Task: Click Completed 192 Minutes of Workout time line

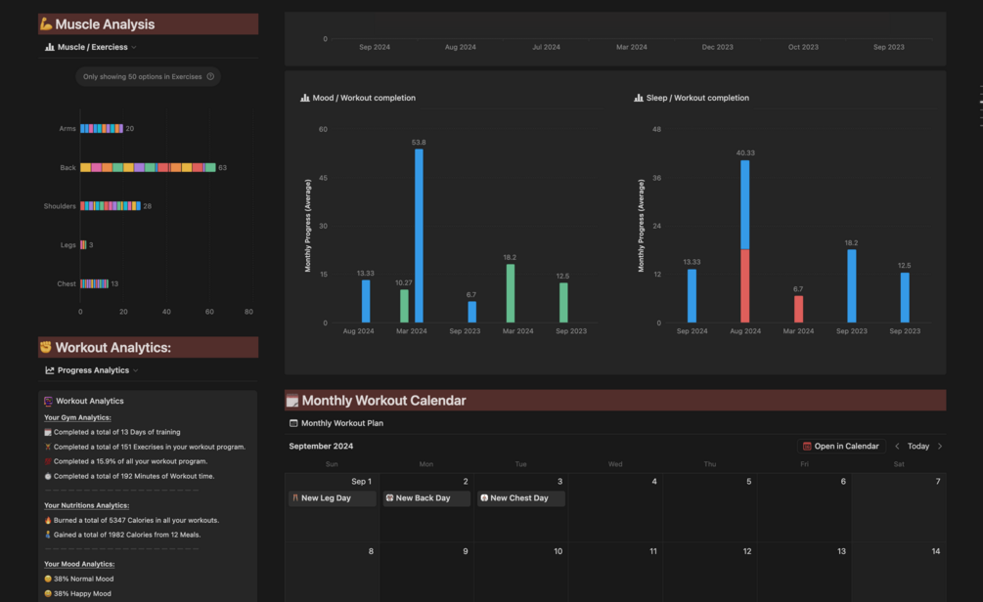Action: click(134, 476)
